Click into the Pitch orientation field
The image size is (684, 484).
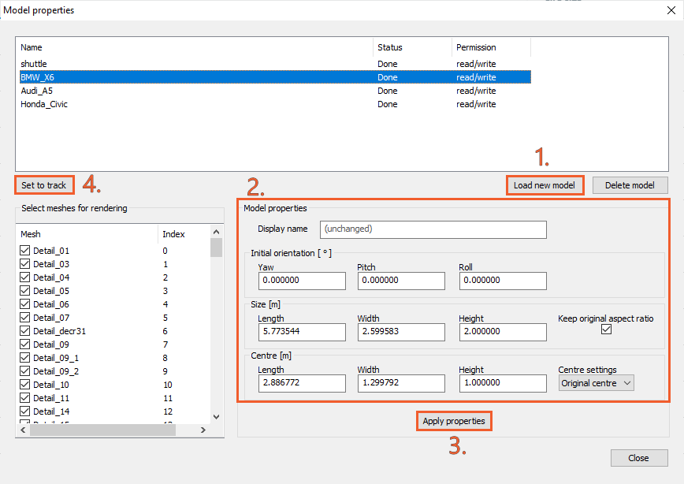[x=401, y=281]
